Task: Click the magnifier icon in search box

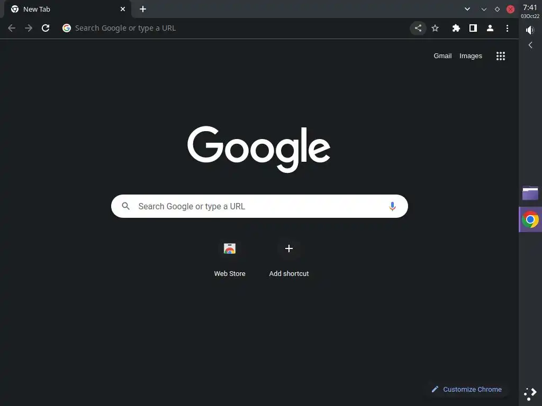Action: click(126, 206)
